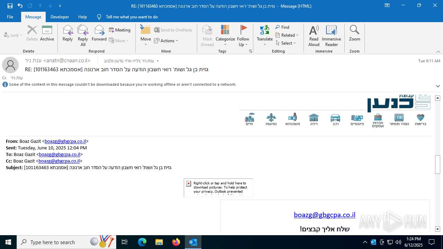Open the Translate menu

[x=265, y=36]
